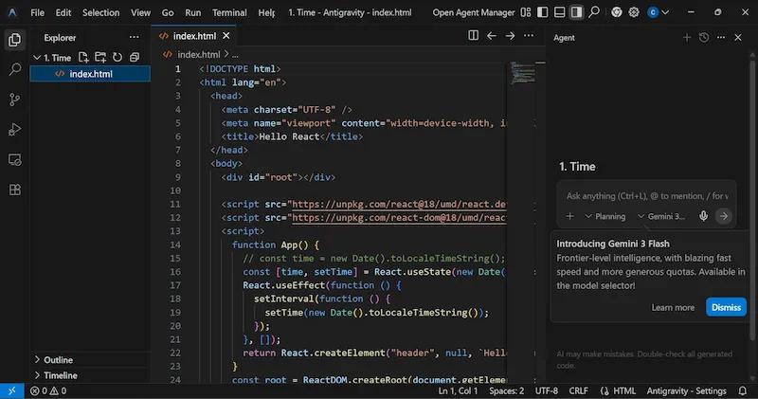Open the Explorer view in activity bar
The image size is (758, 399).
[x=14, y=40]
